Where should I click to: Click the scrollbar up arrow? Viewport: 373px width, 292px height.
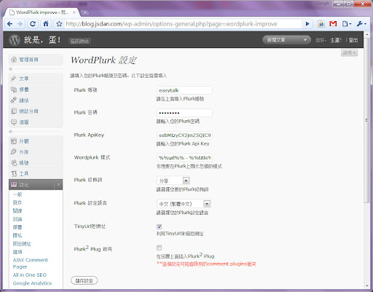pos(366,35)
